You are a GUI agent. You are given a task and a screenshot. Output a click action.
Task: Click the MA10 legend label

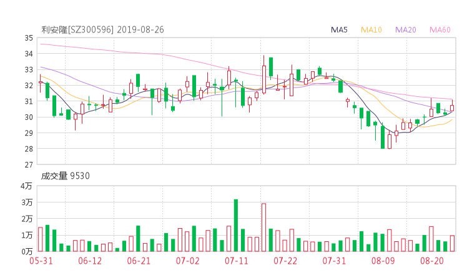click(x=371, y=30)
